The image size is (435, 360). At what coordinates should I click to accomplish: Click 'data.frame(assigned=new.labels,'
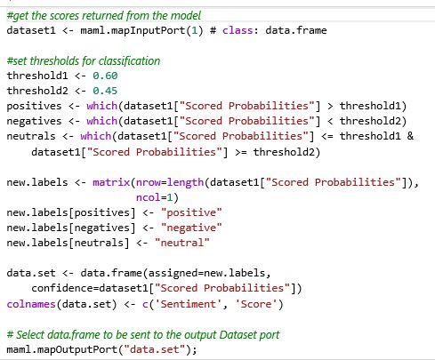(175, 273)
